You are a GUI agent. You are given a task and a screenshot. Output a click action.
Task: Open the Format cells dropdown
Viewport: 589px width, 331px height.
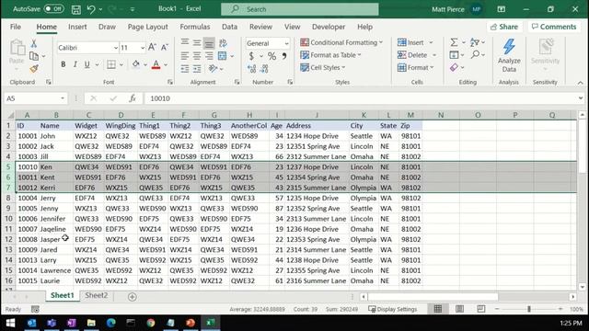(x=415, y=67)
